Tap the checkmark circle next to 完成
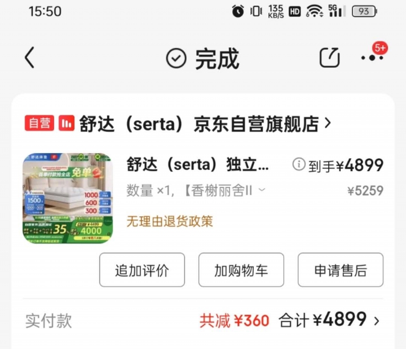This screenshot has height=349, width=406. click(176, 58)
